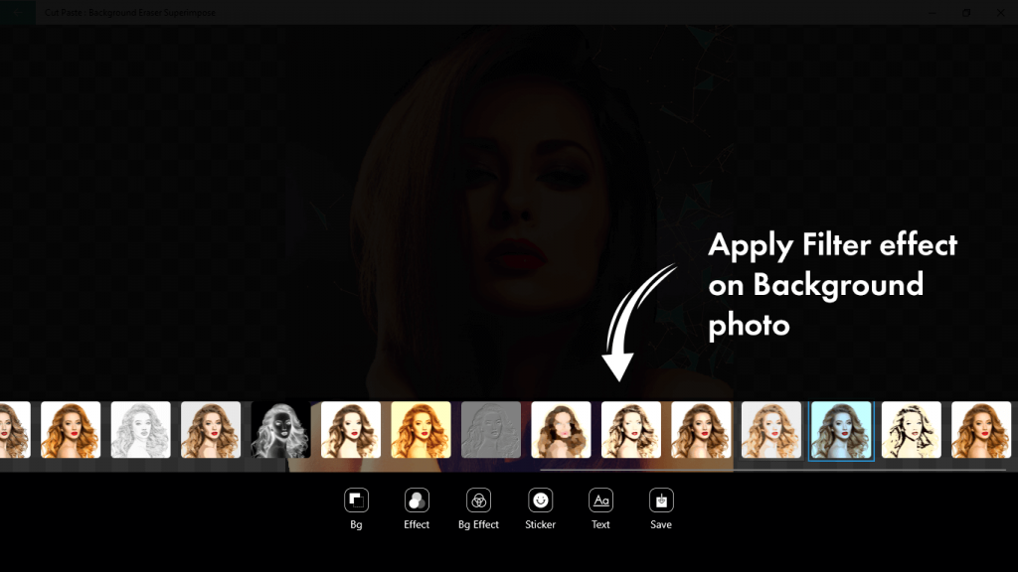
Task: Close the Cut Paste app window
Action: 1000,12
